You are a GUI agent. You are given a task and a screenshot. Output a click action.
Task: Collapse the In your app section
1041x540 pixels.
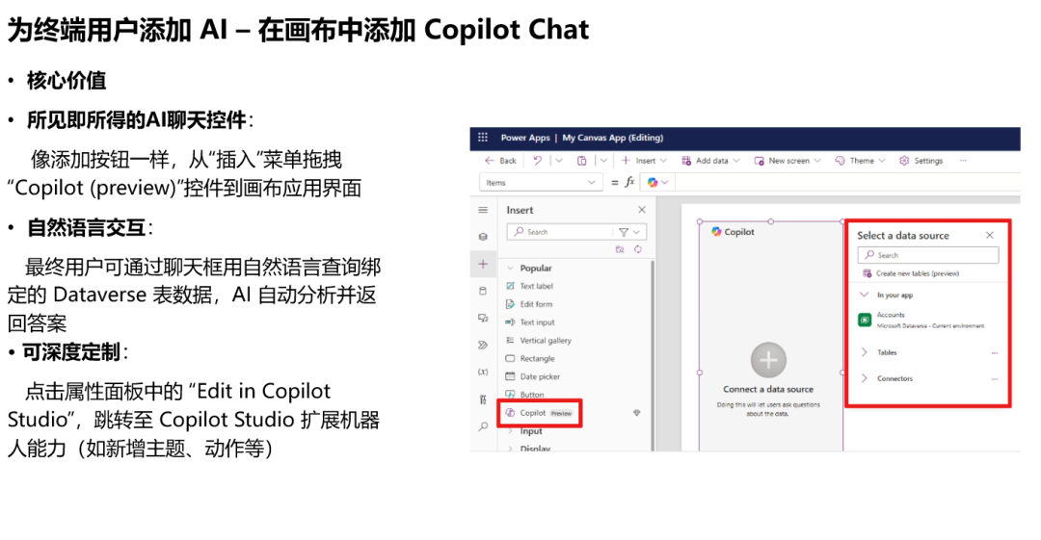click(x=864, y=295)
